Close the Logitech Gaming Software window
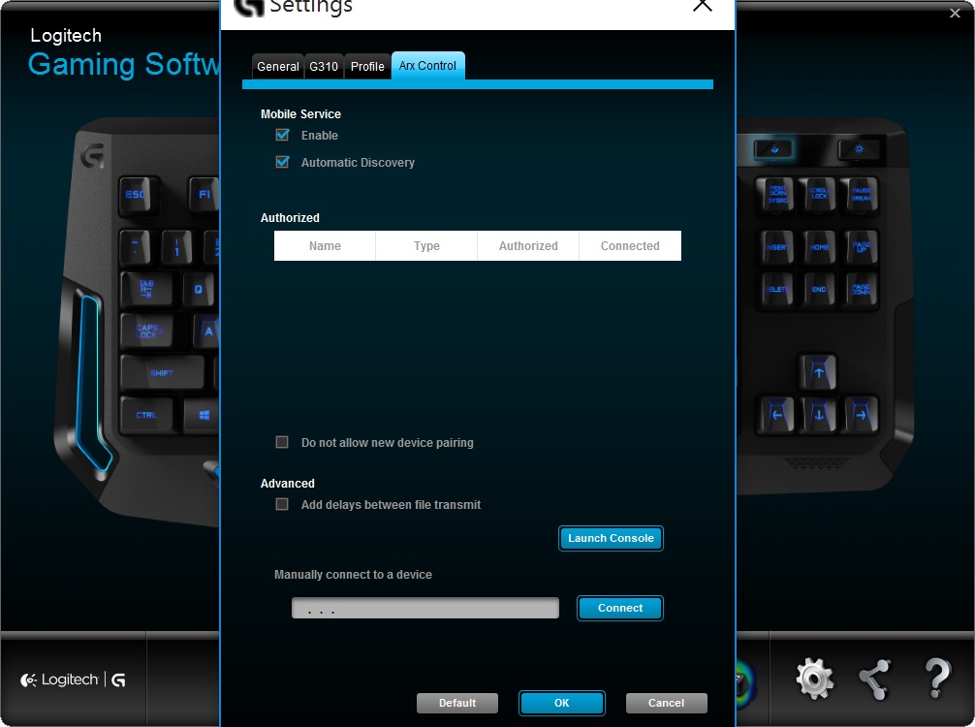 point(955,13)
